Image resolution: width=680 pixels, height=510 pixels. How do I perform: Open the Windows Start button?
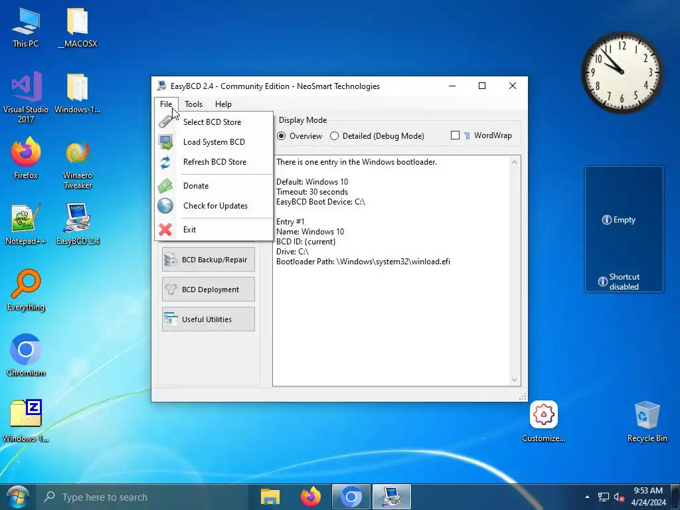coord(17,497)
